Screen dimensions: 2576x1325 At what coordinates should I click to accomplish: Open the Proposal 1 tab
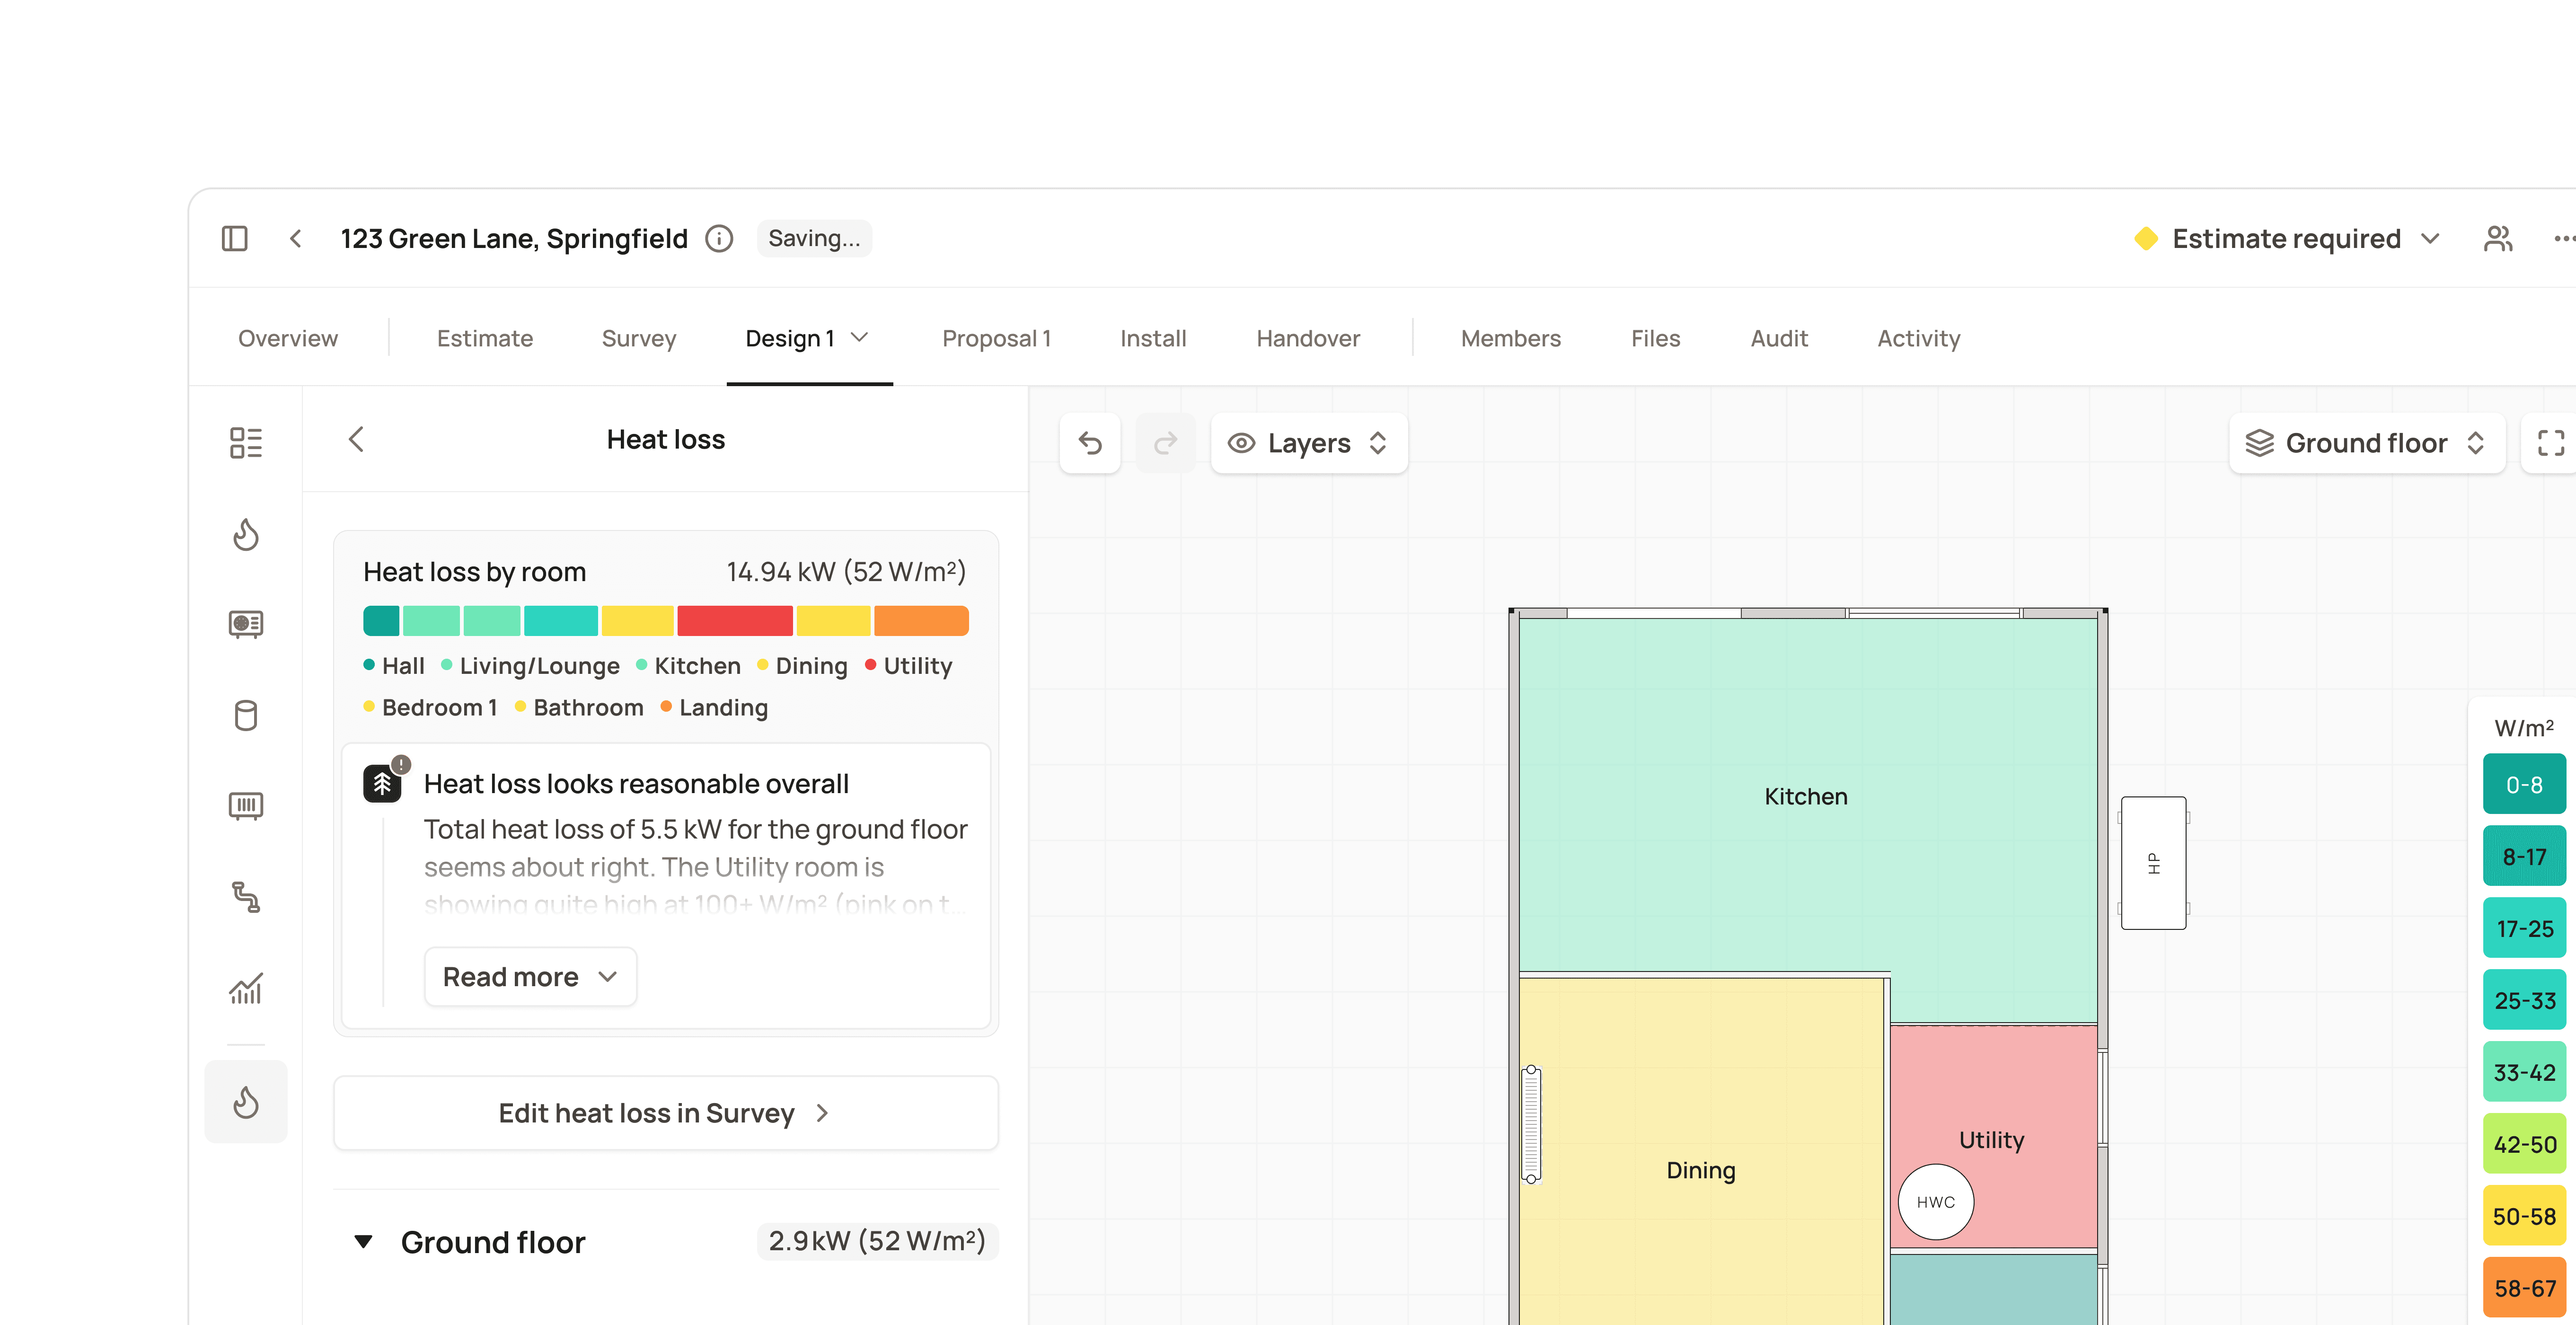click(996, 338)
